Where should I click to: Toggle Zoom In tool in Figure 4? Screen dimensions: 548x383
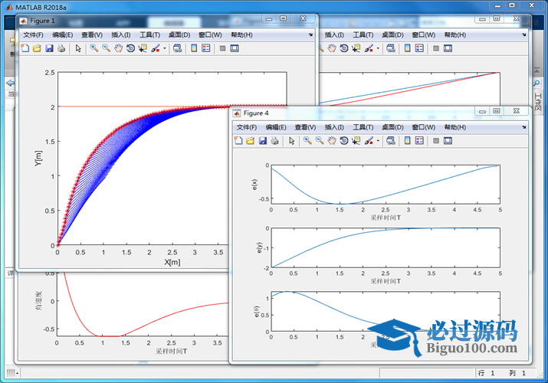click(307, 141)
